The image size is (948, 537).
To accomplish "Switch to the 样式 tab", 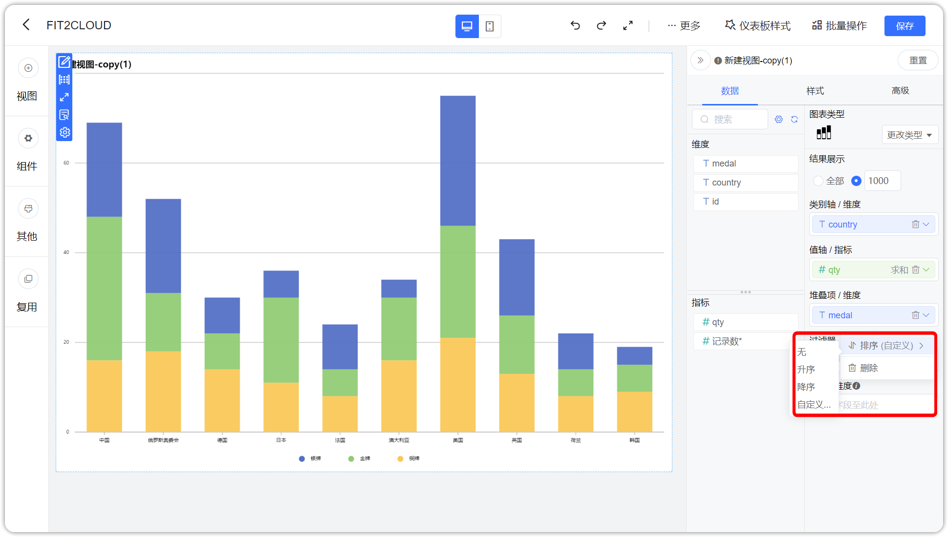I will (815, 91).
